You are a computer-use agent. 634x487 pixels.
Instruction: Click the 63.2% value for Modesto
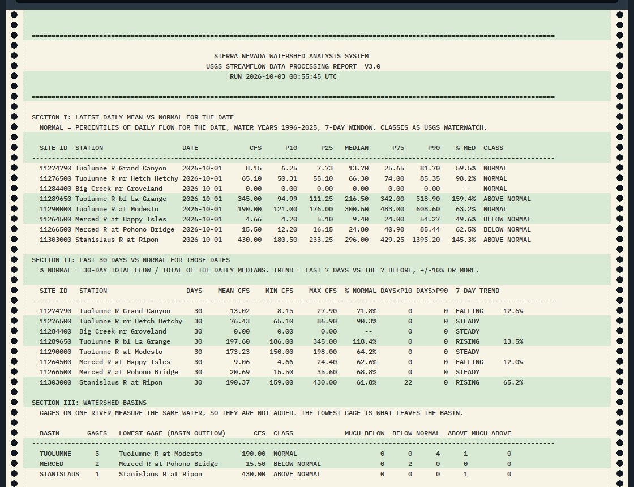click(465, 209)
